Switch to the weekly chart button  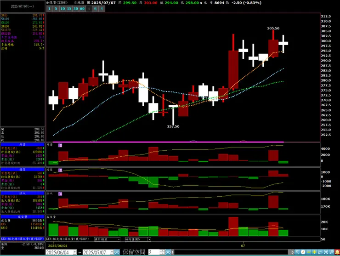95,9
